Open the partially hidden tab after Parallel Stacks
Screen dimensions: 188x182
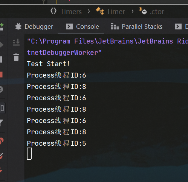181,26
